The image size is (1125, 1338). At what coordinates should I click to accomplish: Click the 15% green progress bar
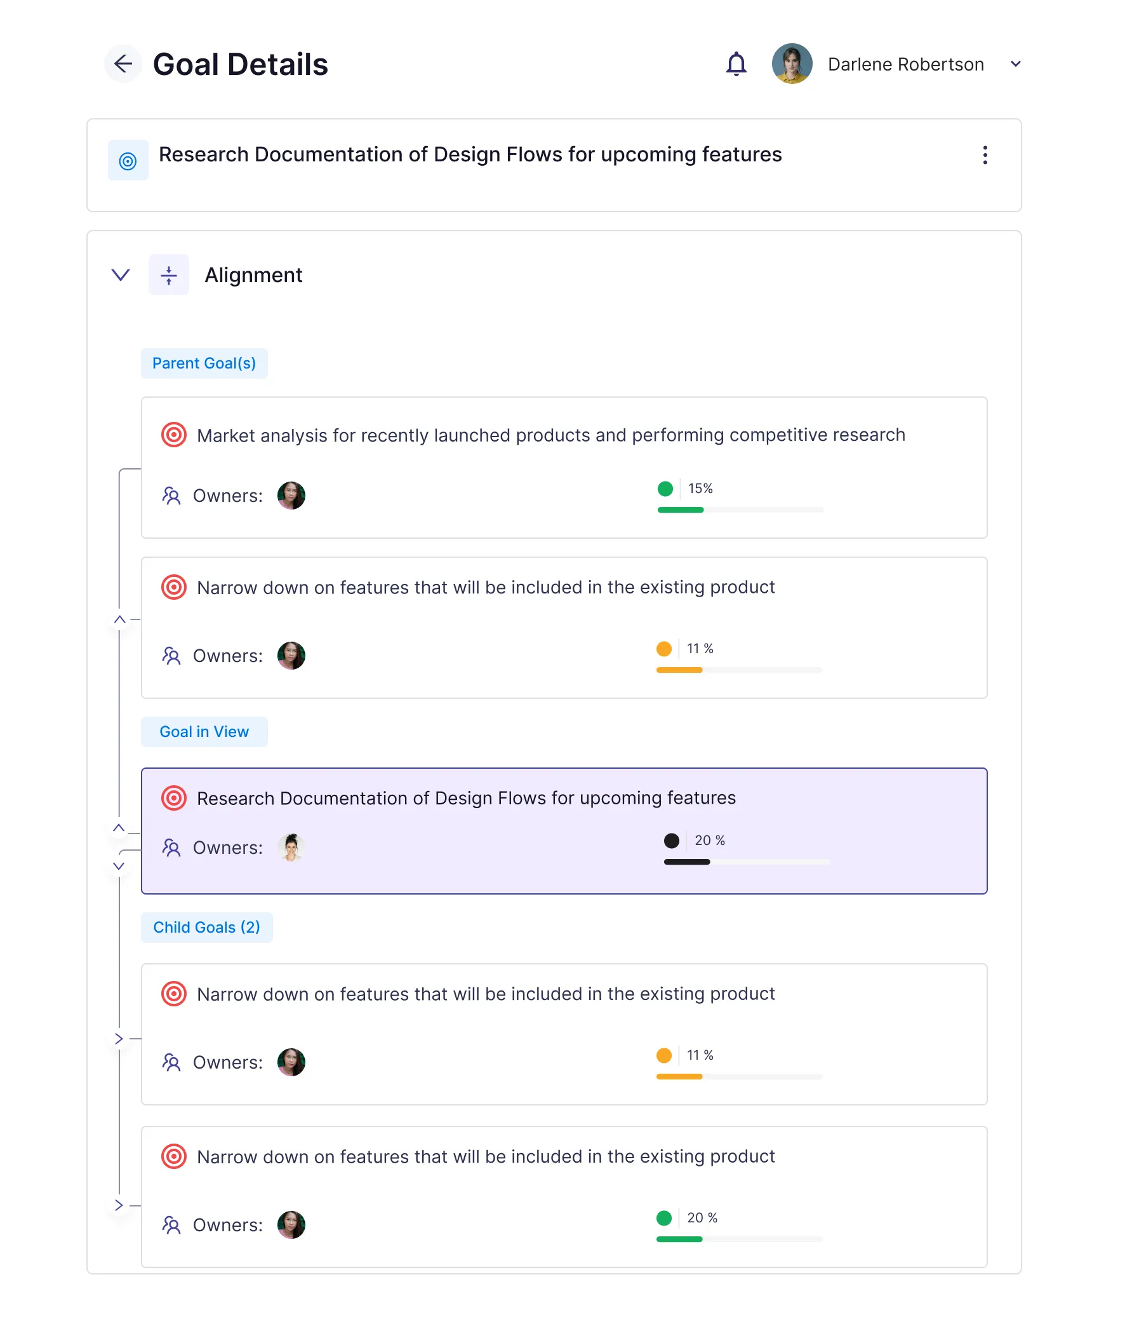click(740, 510)
